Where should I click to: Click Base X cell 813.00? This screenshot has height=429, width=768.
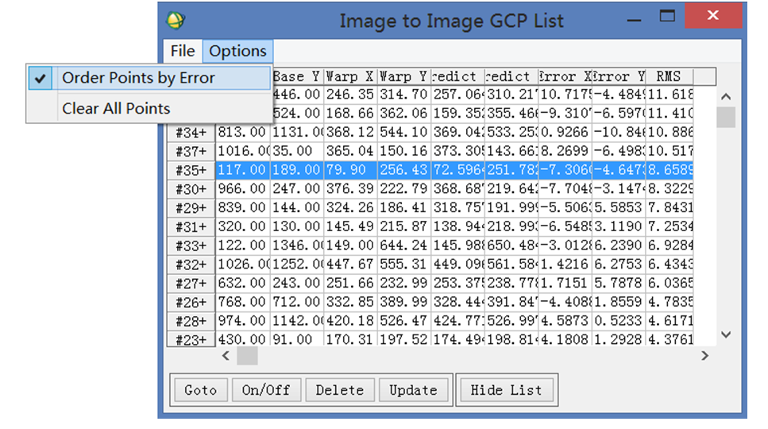pos(242,132)
